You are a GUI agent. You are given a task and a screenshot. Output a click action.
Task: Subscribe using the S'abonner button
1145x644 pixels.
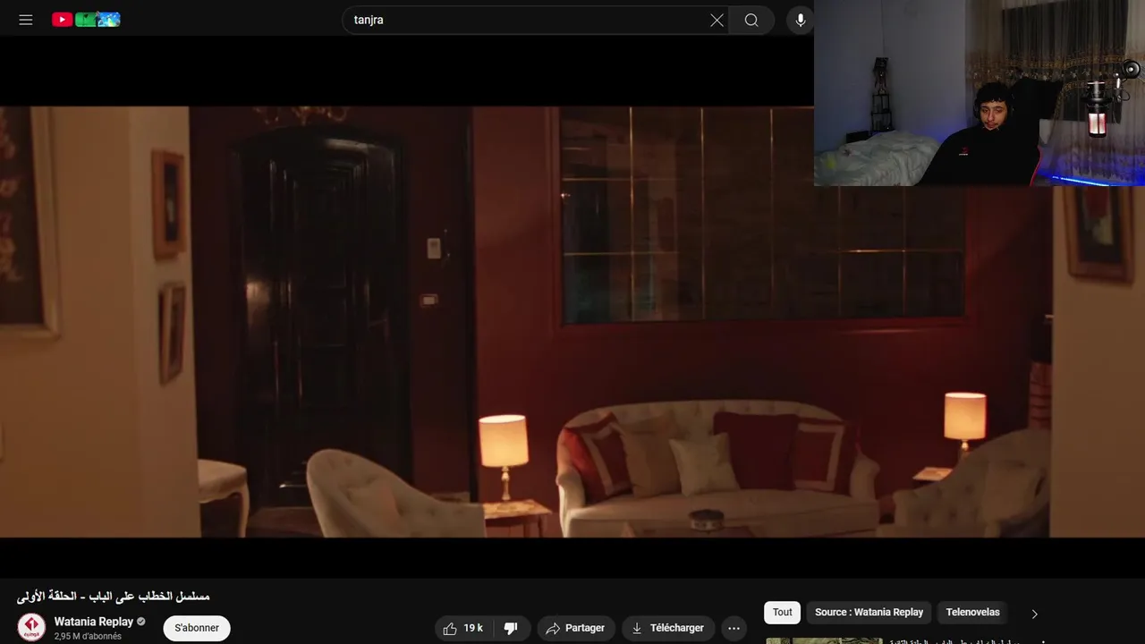[197, 628]
